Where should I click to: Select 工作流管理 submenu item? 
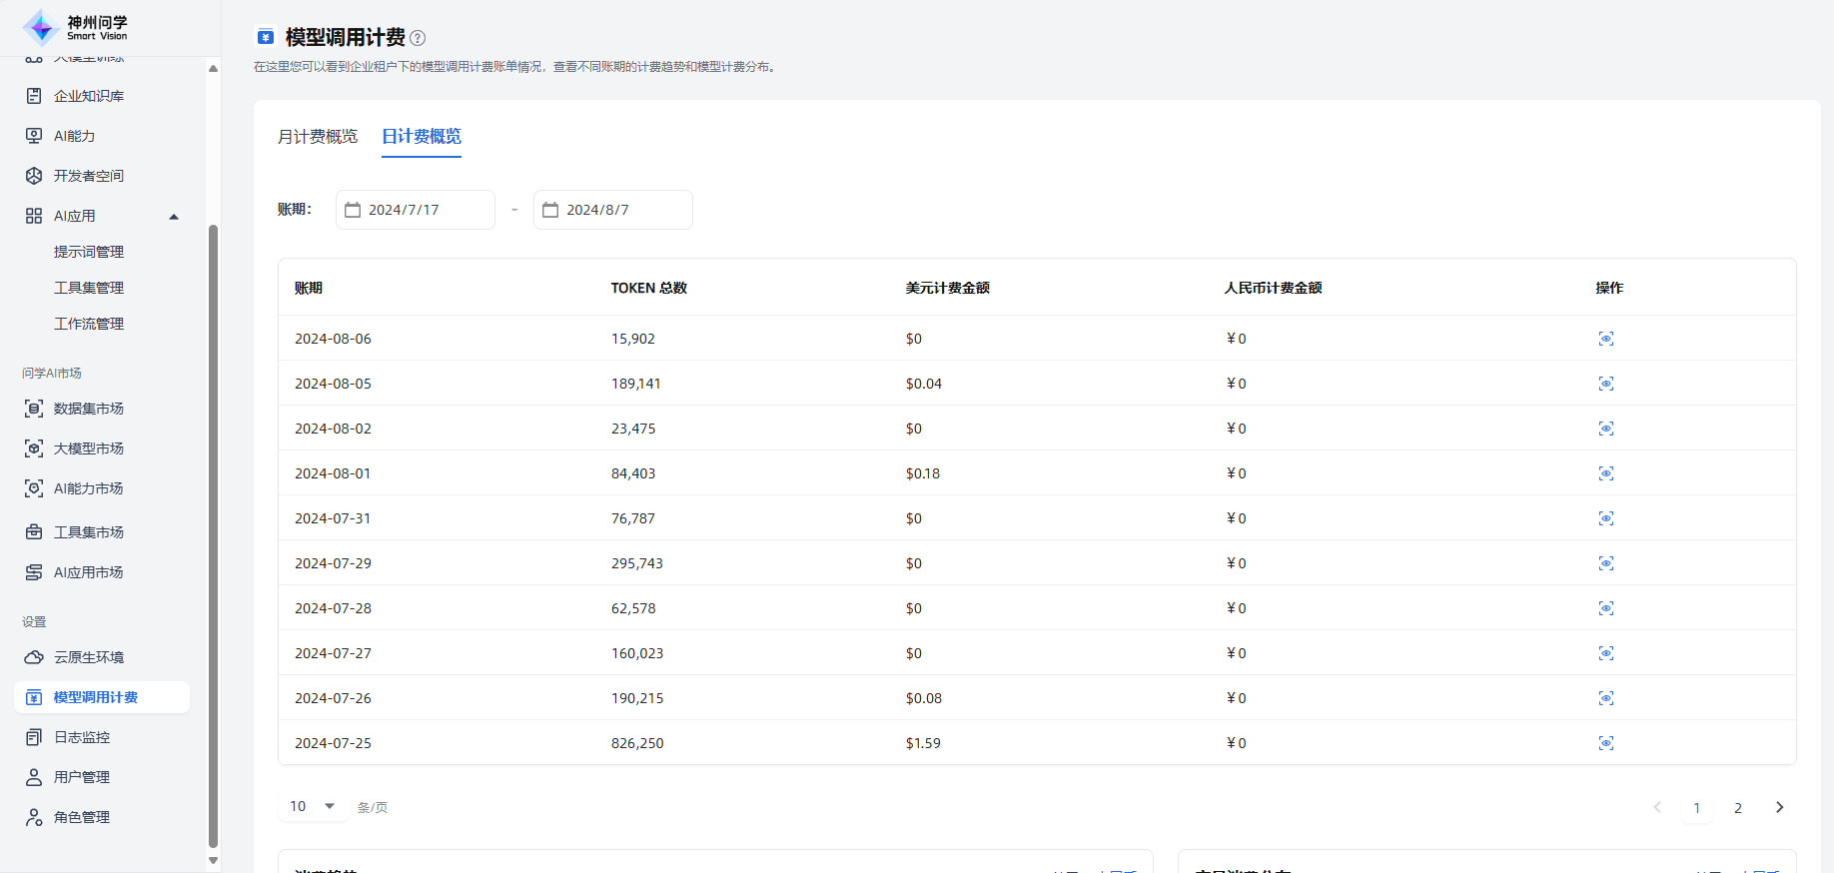pos(89,324)
